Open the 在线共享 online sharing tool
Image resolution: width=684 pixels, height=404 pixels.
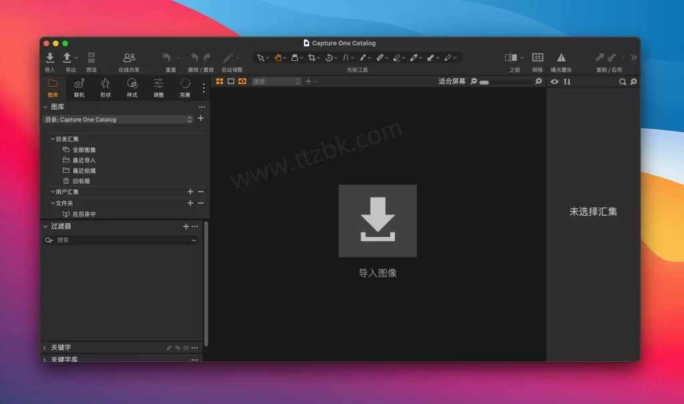[129, 58]
